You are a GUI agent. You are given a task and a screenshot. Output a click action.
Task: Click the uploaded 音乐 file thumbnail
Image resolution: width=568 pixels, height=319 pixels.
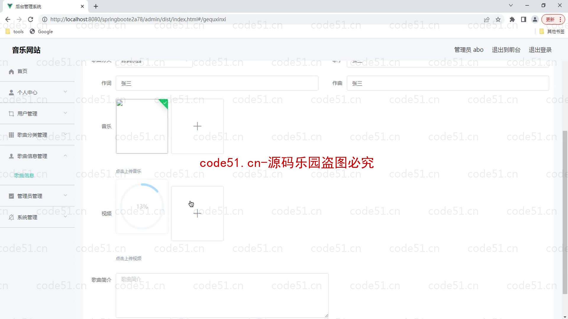click(142, 126)
